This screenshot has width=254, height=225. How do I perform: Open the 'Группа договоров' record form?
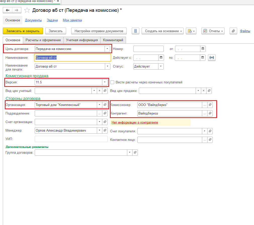(135, 152)
